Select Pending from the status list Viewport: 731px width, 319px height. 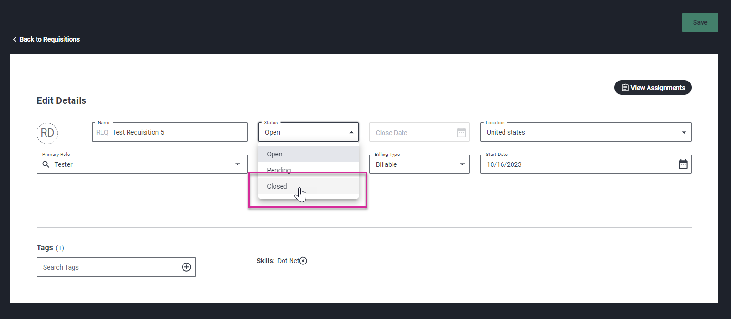pyautogui.click(x=309, y=170)
